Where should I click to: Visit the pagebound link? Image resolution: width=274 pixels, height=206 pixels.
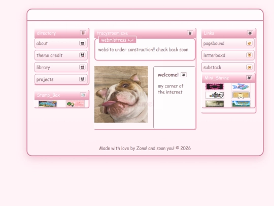point(228,43)
